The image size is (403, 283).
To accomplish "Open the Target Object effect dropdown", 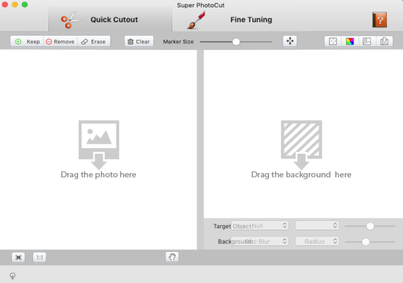I will pyautogui.click(x=260, y=226).
